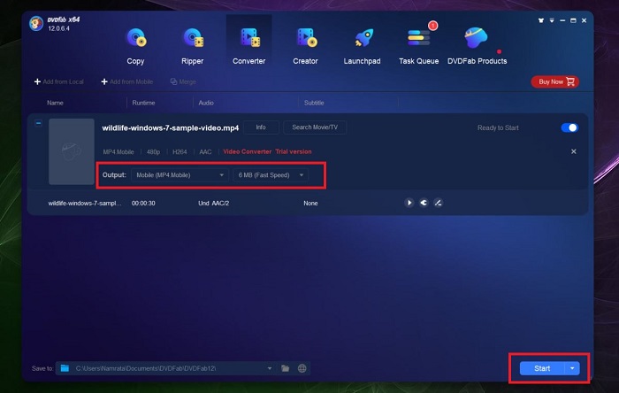
Task: Click the DVDFab logo icon
Action: 36,23
